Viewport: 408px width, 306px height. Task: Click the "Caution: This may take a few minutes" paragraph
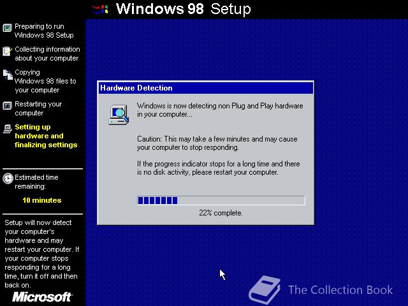click(217, 143)
